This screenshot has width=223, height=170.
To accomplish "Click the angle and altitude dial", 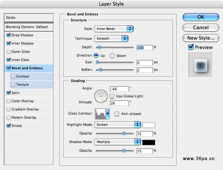I will [x=101, y=96].
